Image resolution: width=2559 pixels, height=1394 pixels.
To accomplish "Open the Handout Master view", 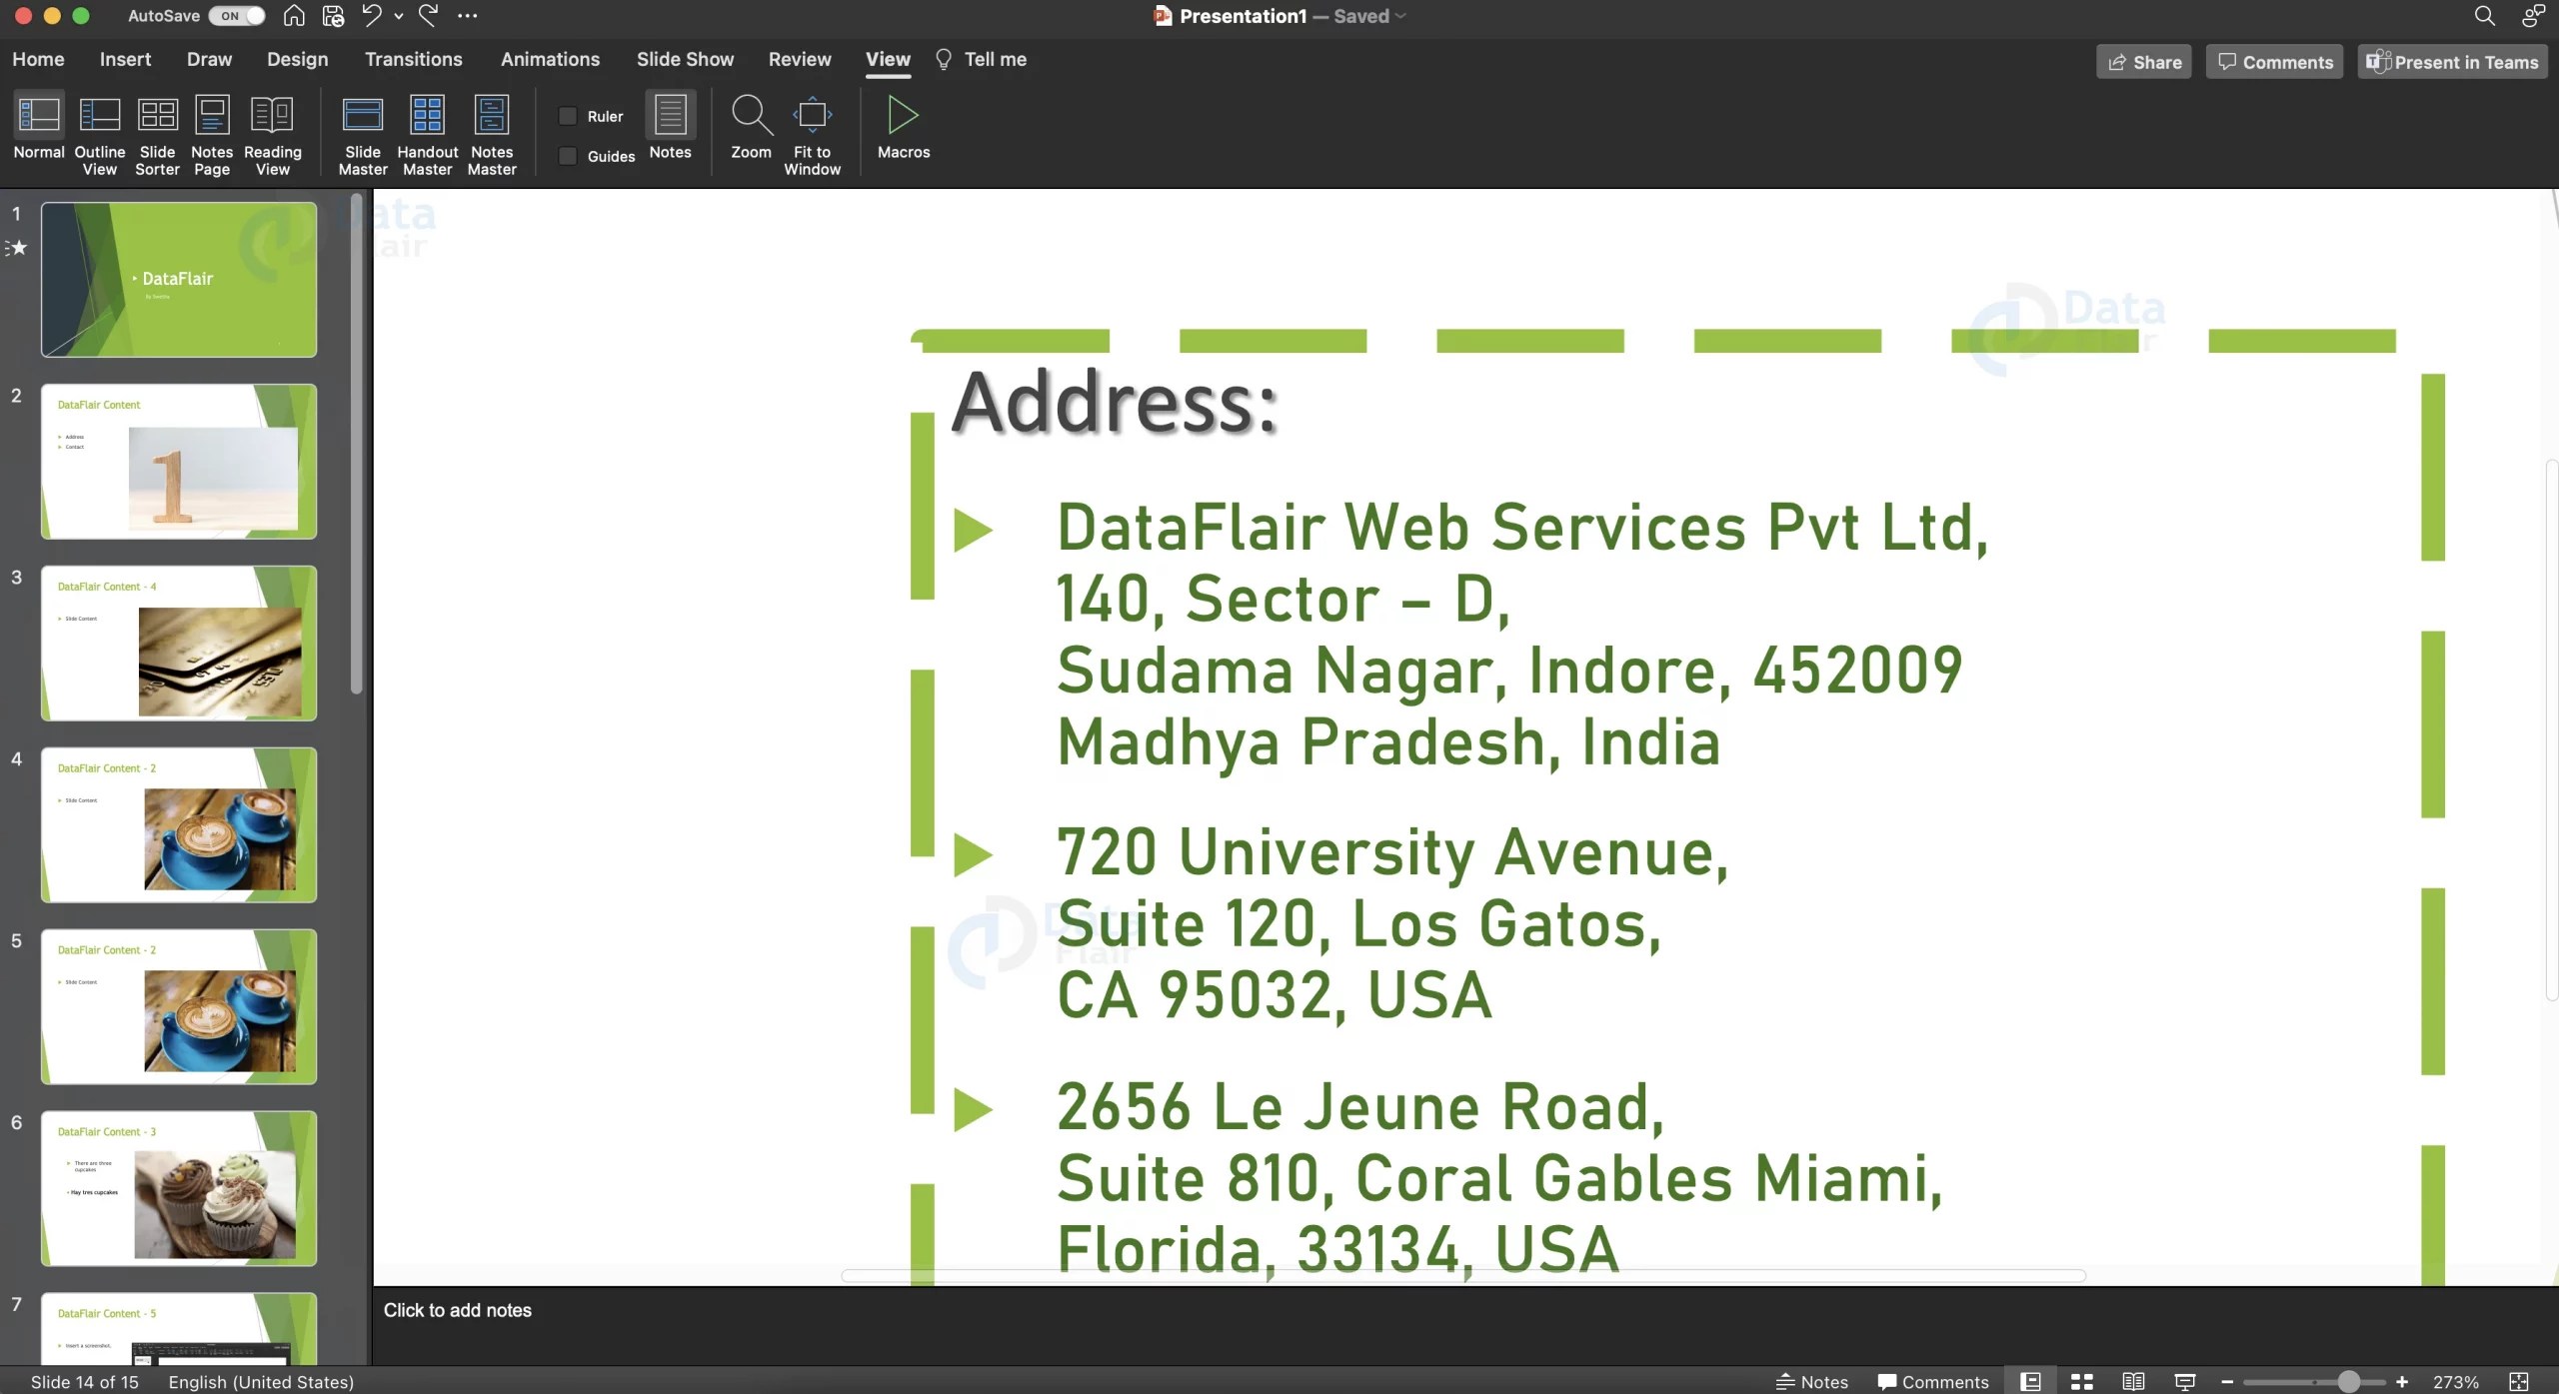I will pos(427,133).
